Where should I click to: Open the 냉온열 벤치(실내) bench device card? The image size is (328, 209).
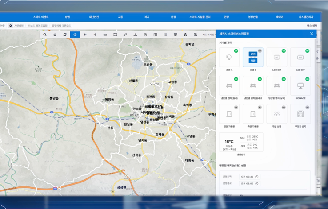point(229,85)
